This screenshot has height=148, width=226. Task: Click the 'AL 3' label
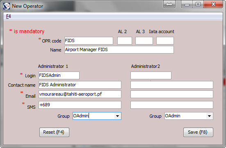tap(140, 31)
